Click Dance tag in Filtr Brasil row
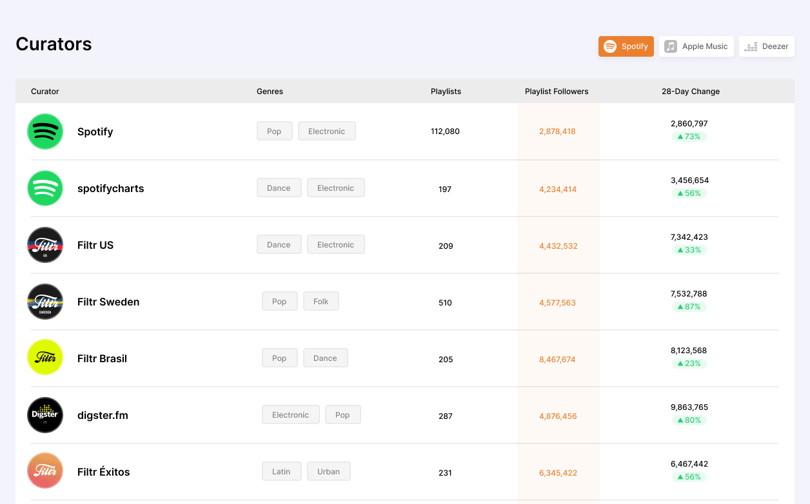 pyautogui.click(x=325, y=358)
